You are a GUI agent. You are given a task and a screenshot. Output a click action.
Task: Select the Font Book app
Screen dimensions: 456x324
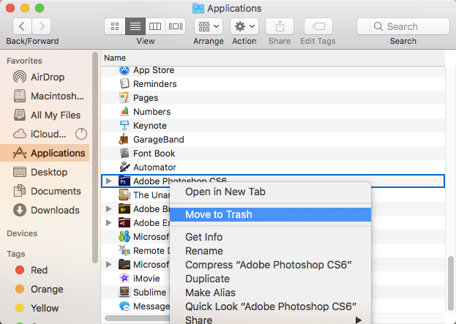[x=273, y=154]
